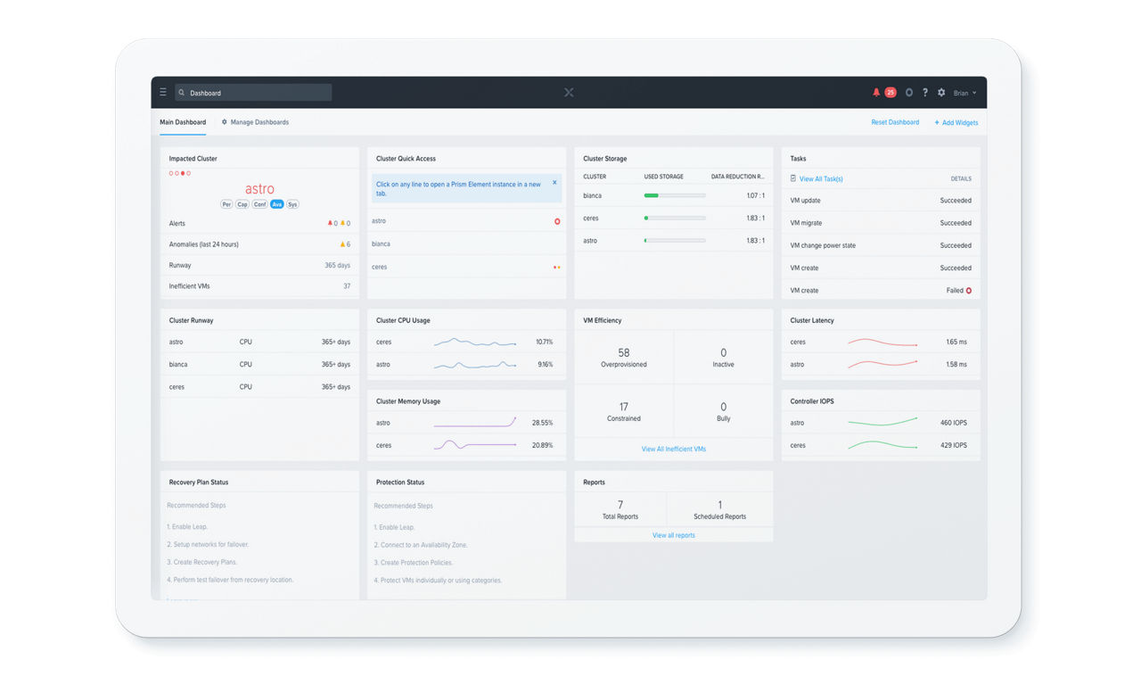This screenshot has width=1141, height=685.
Task: Click Add Widgets
Action: [x=956, y=122]
